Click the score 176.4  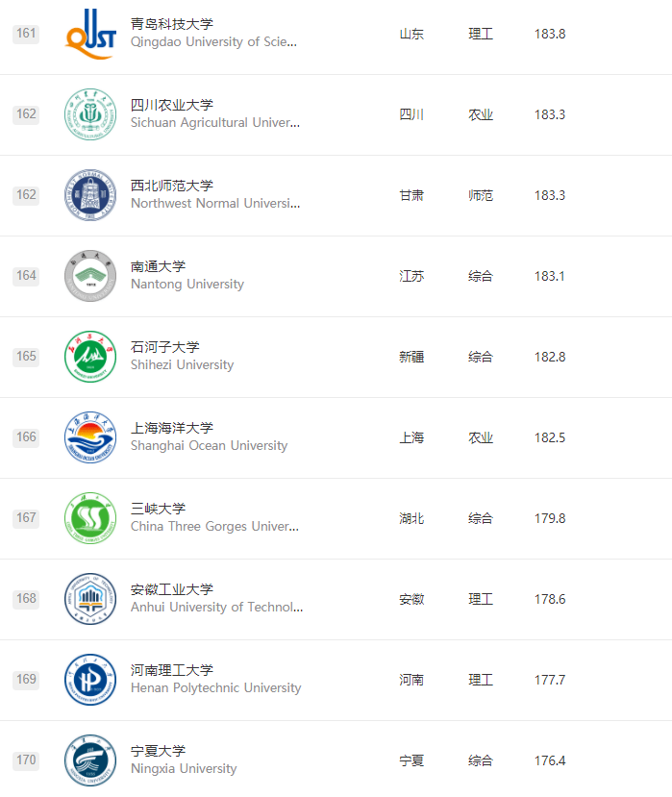tap(550, 761)
